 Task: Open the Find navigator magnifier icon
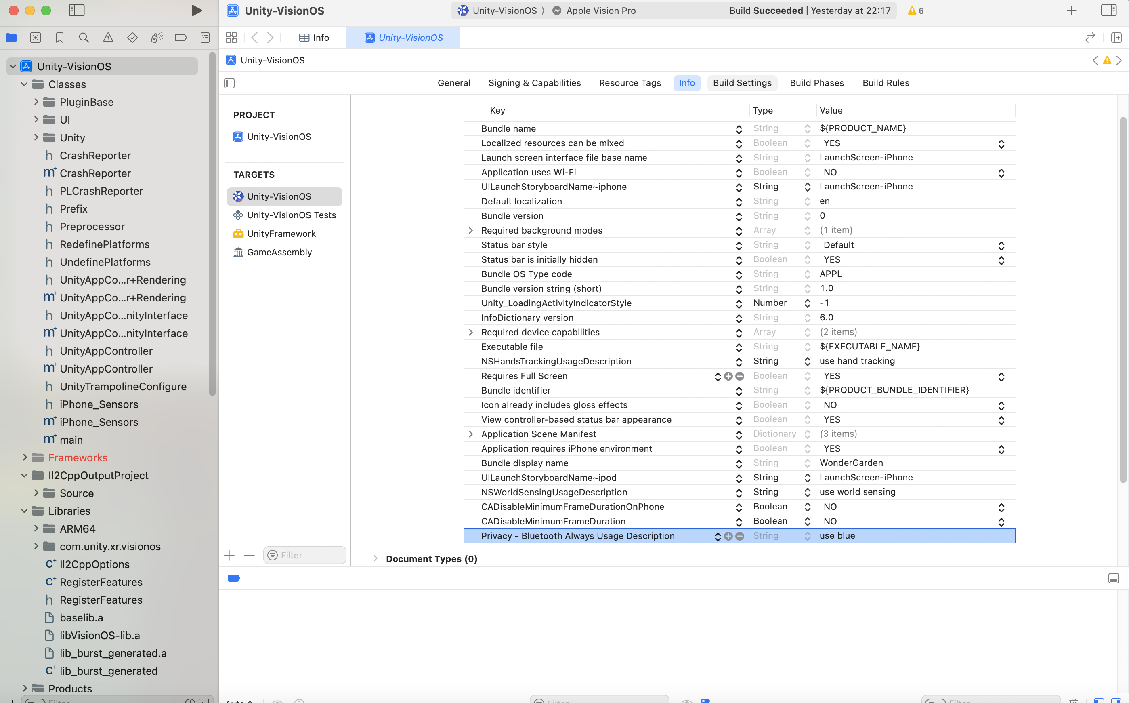84,38
